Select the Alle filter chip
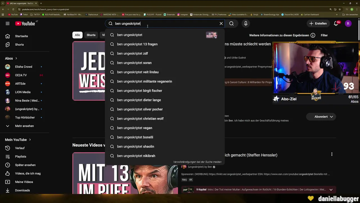This screenshot has height=203, width=360. click(77, 35)
